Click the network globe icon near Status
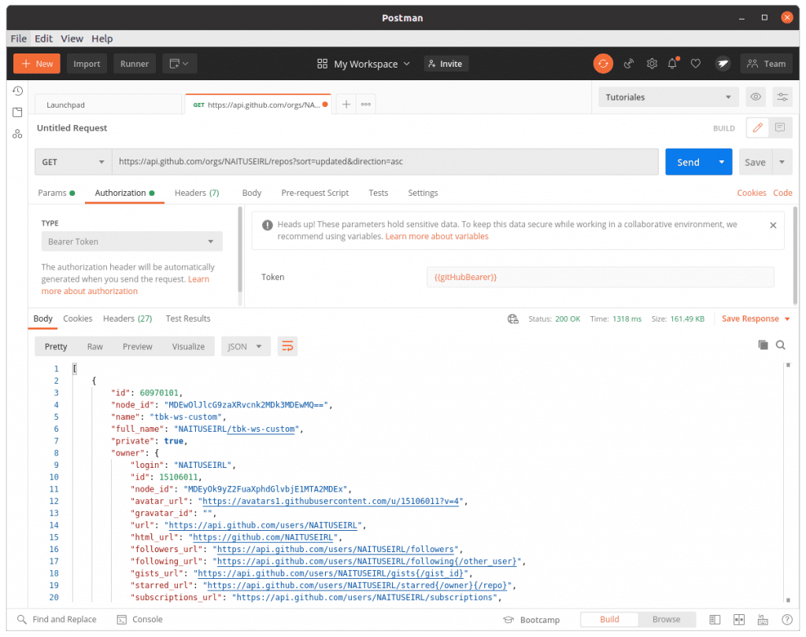806x637 pixels. coord(513,319)
